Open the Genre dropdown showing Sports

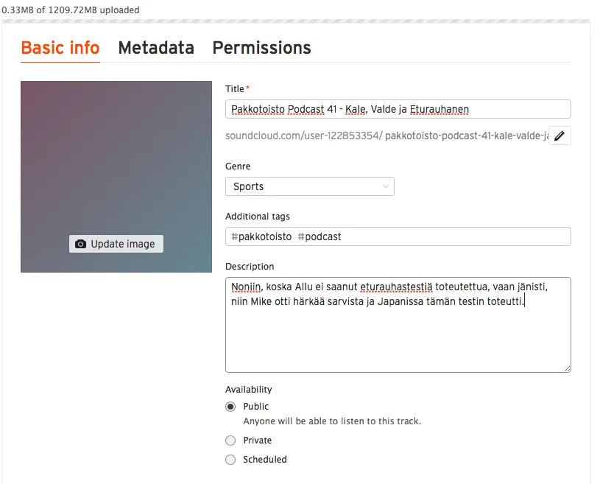[309, 186]
